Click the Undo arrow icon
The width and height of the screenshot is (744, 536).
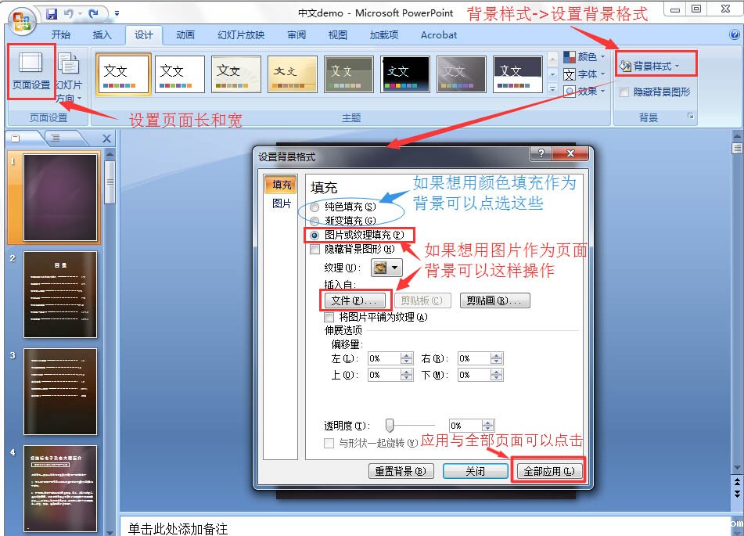tap(69, 13)
